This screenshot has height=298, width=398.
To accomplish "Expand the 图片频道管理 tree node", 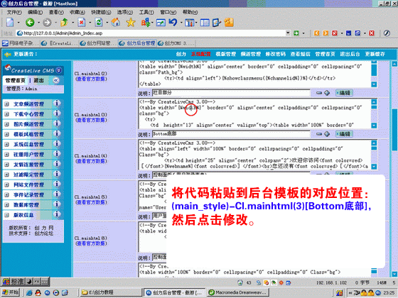I will coord(6,124).
